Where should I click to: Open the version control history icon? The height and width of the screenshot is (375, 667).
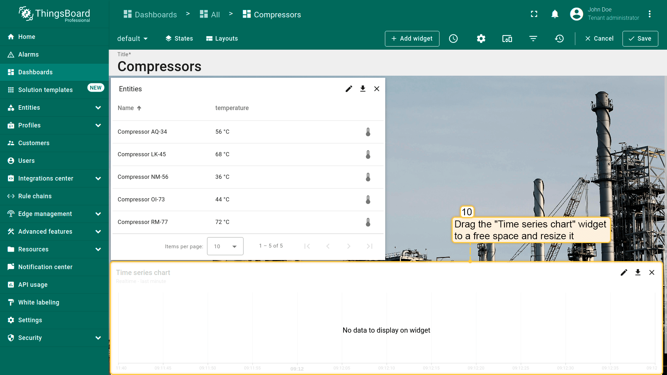(x=559, y=39)
